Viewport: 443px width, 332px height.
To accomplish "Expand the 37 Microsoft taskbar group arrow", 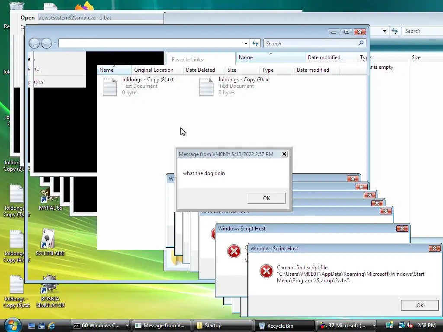I will 374,326.
